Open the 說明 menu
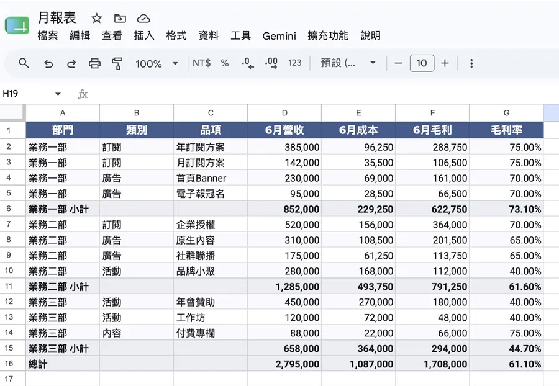 370,35
